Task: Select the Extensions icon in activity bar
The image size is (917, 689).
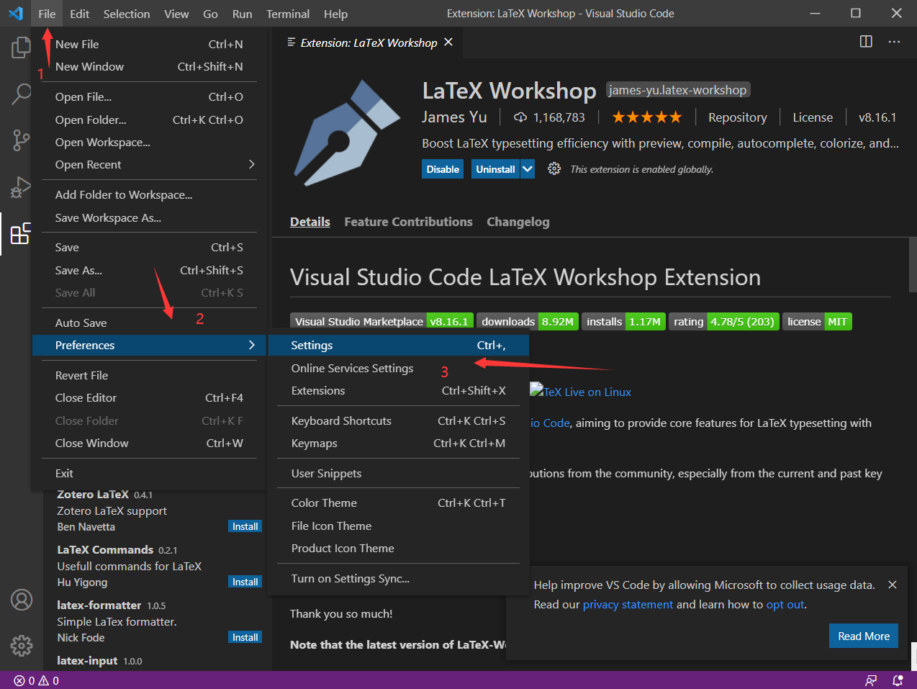Action: [x=21, y=233]
